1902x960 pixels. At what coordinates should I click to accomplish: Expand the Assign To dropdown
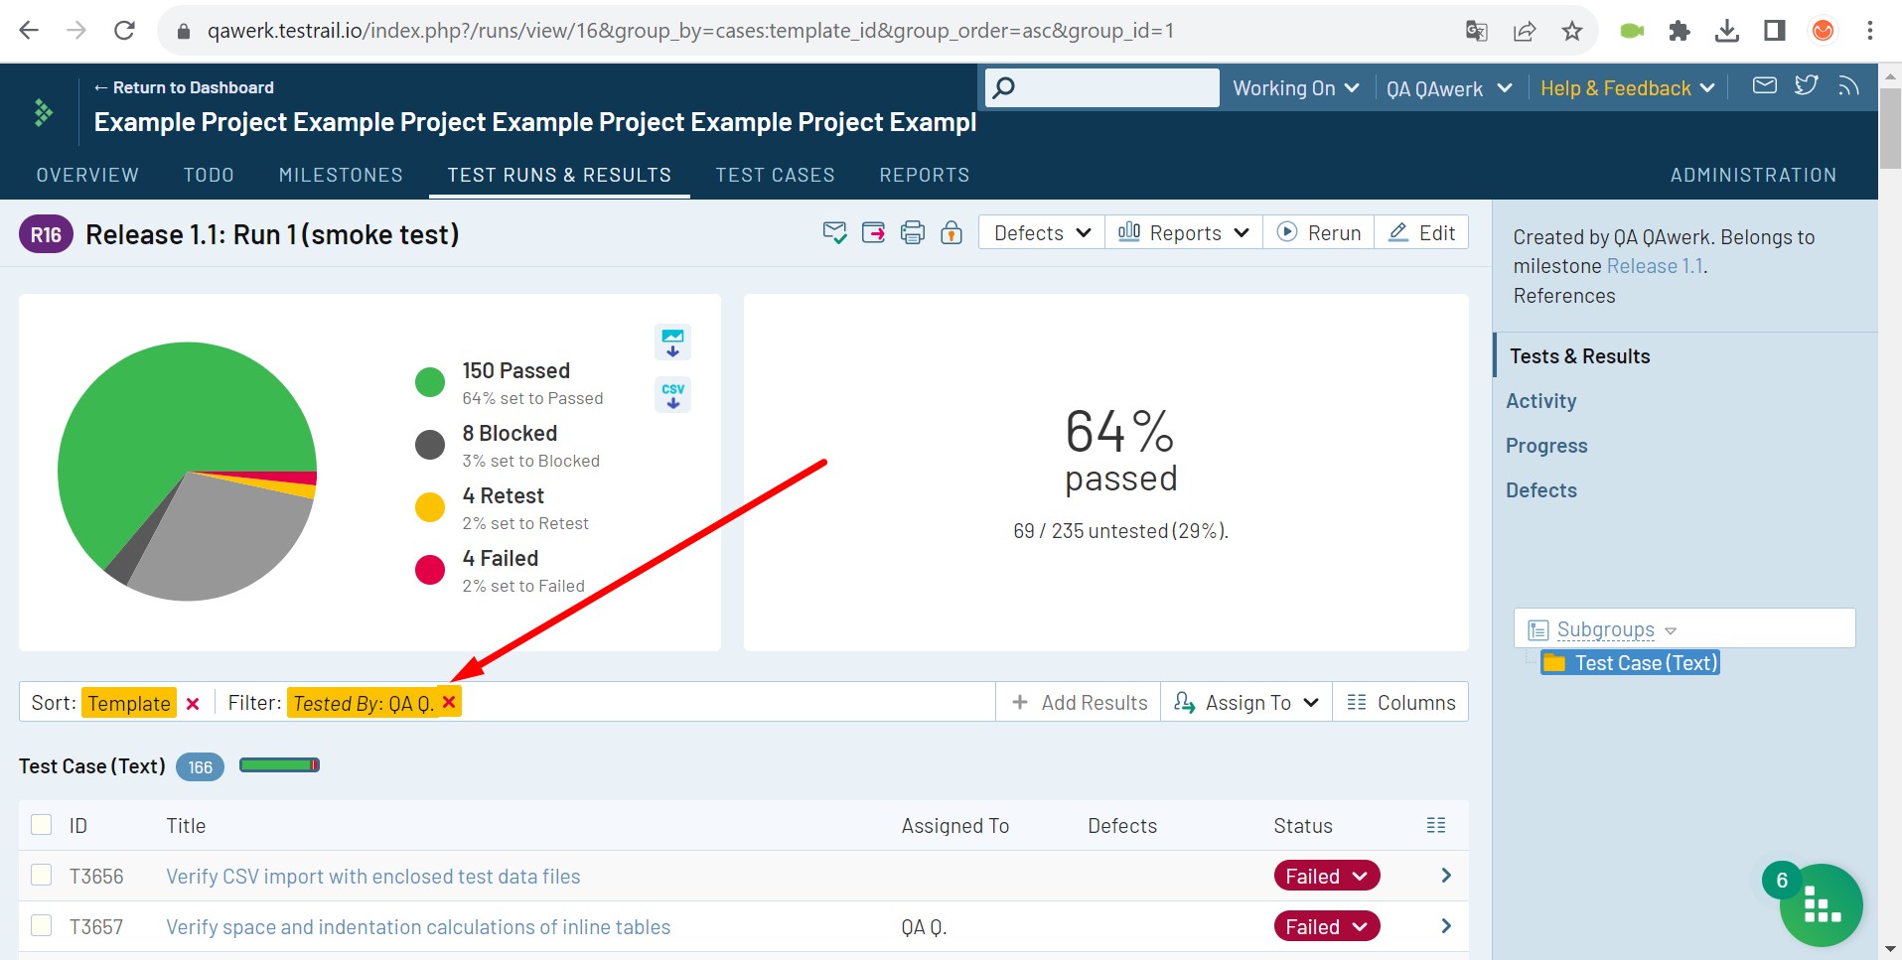pos(1246,703)
